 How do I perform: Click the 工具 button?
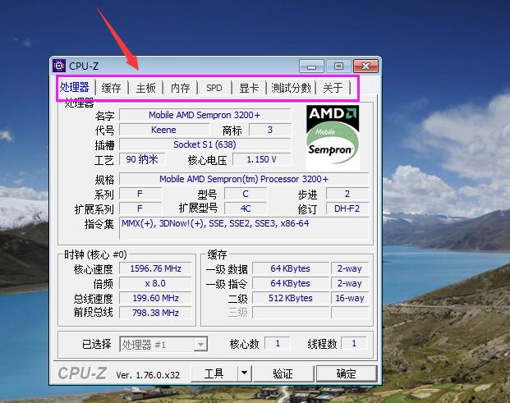(x=214, y=373)
